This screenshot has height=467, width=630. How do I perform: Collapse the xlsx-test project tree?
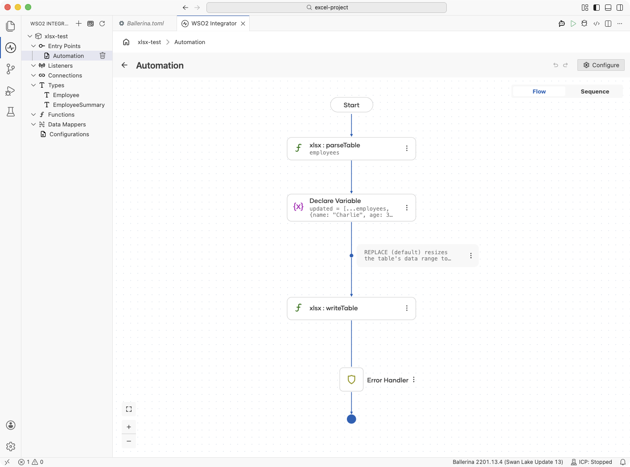tap(30, 36)
